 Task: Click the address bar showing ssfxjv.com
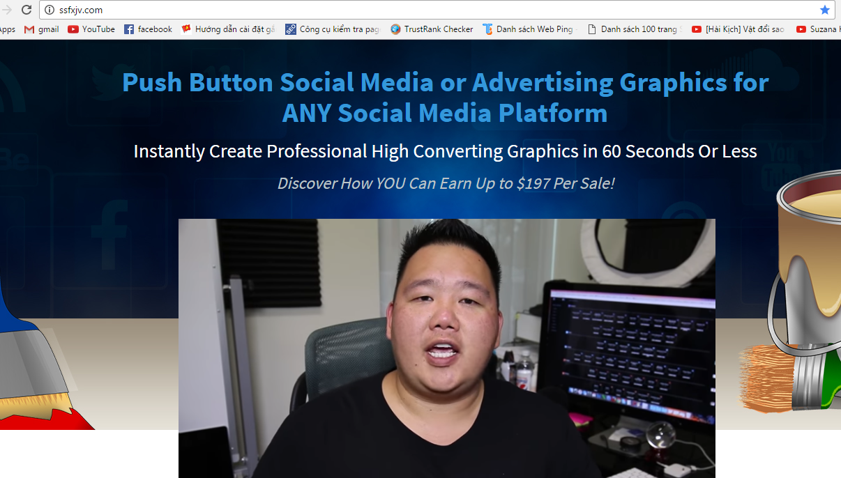point(418,10)
